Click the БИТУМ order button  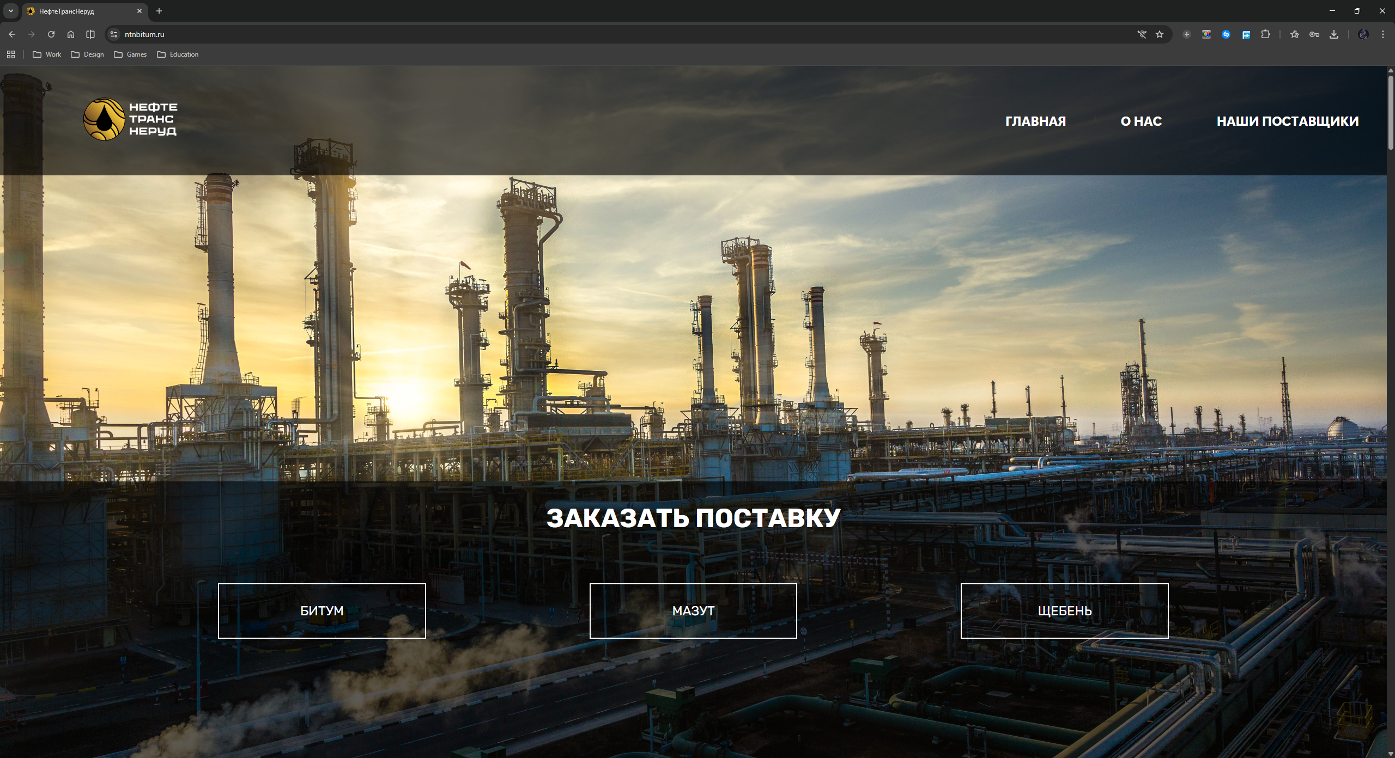[x=322, y=611]
